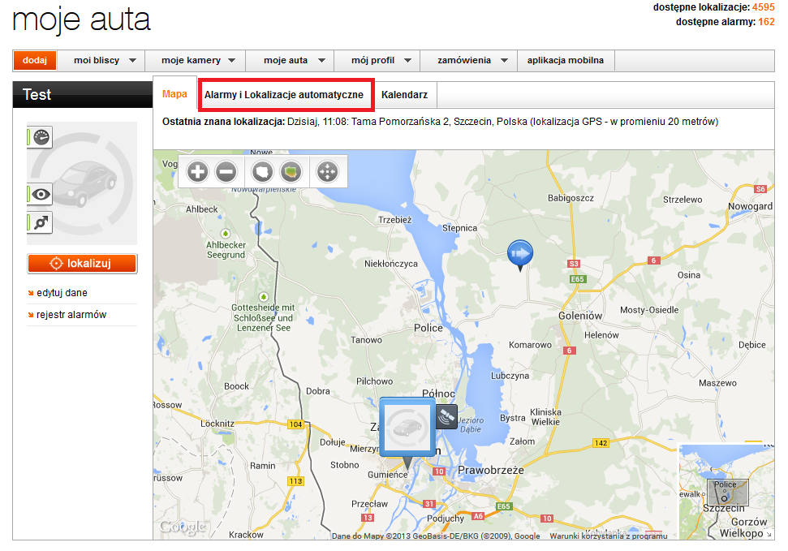Screen dimensions: 788x551
Task: Click the Löcknitz label on map
Action: (217, 424)
